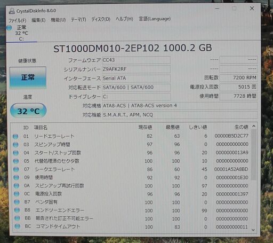Click the 正常 health status button

28,78
